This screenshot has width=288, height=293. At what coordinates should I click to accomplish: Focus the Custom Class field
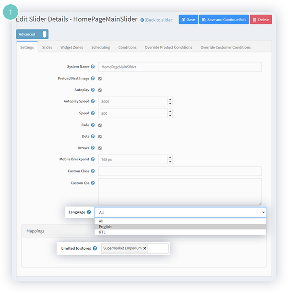pos(180,171)
